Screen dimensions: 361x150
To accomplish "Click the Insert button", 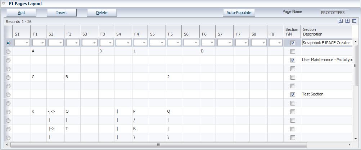I will (62, 13).
